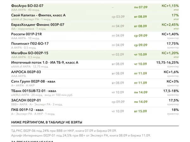Click the КС+1,6% rate for АЛРОСА
Viewport: 190px width, 142px height.
pos(171,72)
